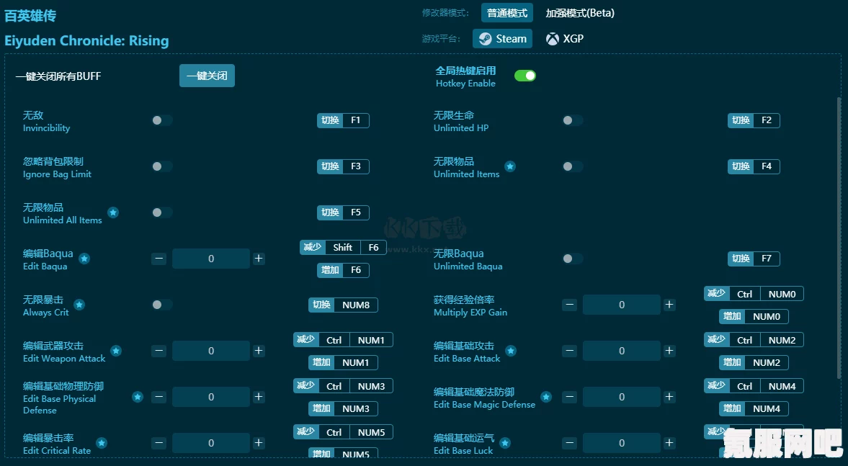Click the Edit Base Attack value field
Screen dimensions: 848x466
point(621,351)
